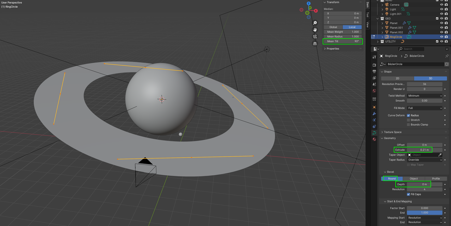Open the Material properties tab icon
451x226 pixels.
point(374,139)
